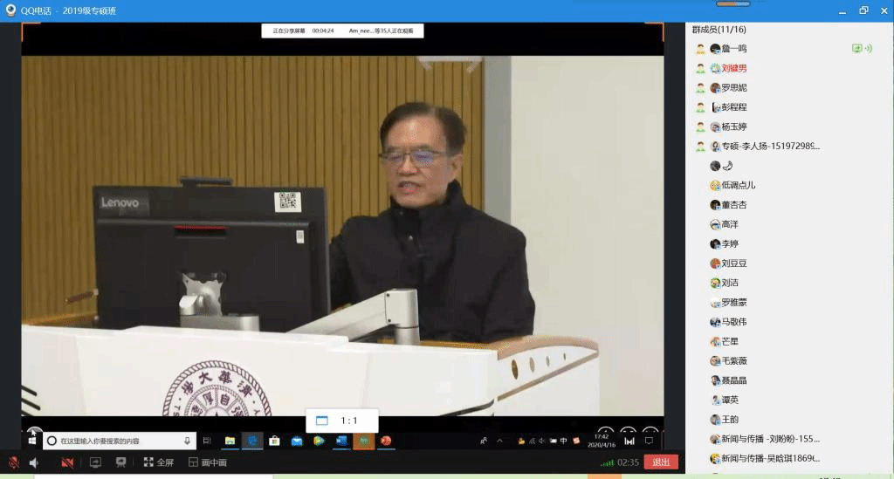Viewport: 894px width, 479px height.
Task: Select member 马敬伟 from the list
Action: click(x=733, y=322)
